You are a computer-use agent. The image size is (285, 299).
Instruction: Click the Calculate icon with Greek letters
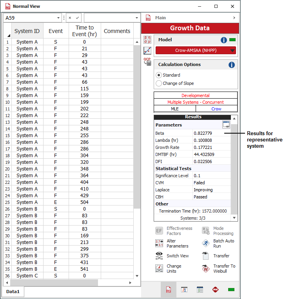[x=147, y=39]
